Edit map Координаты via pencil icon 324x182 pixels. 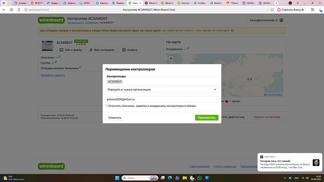click(x=188, y=48)
